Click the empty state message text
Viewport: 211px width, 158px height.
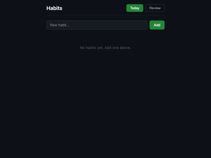[x=105, y=48]
